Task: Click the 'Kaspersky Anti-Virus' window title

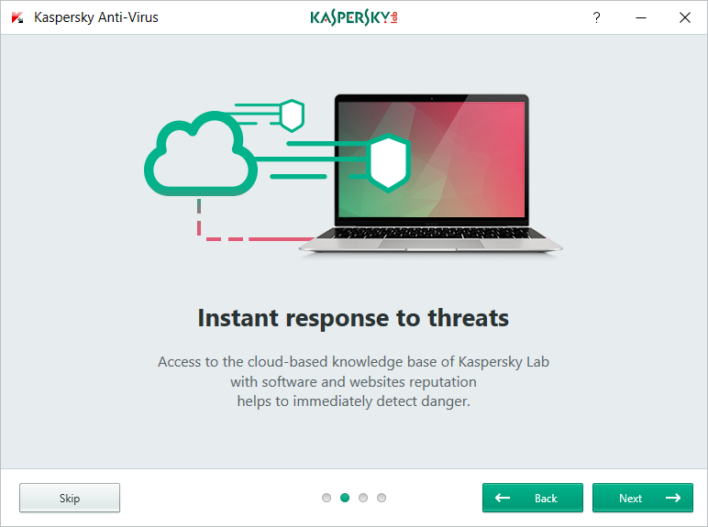Action: tap(96, 17)
